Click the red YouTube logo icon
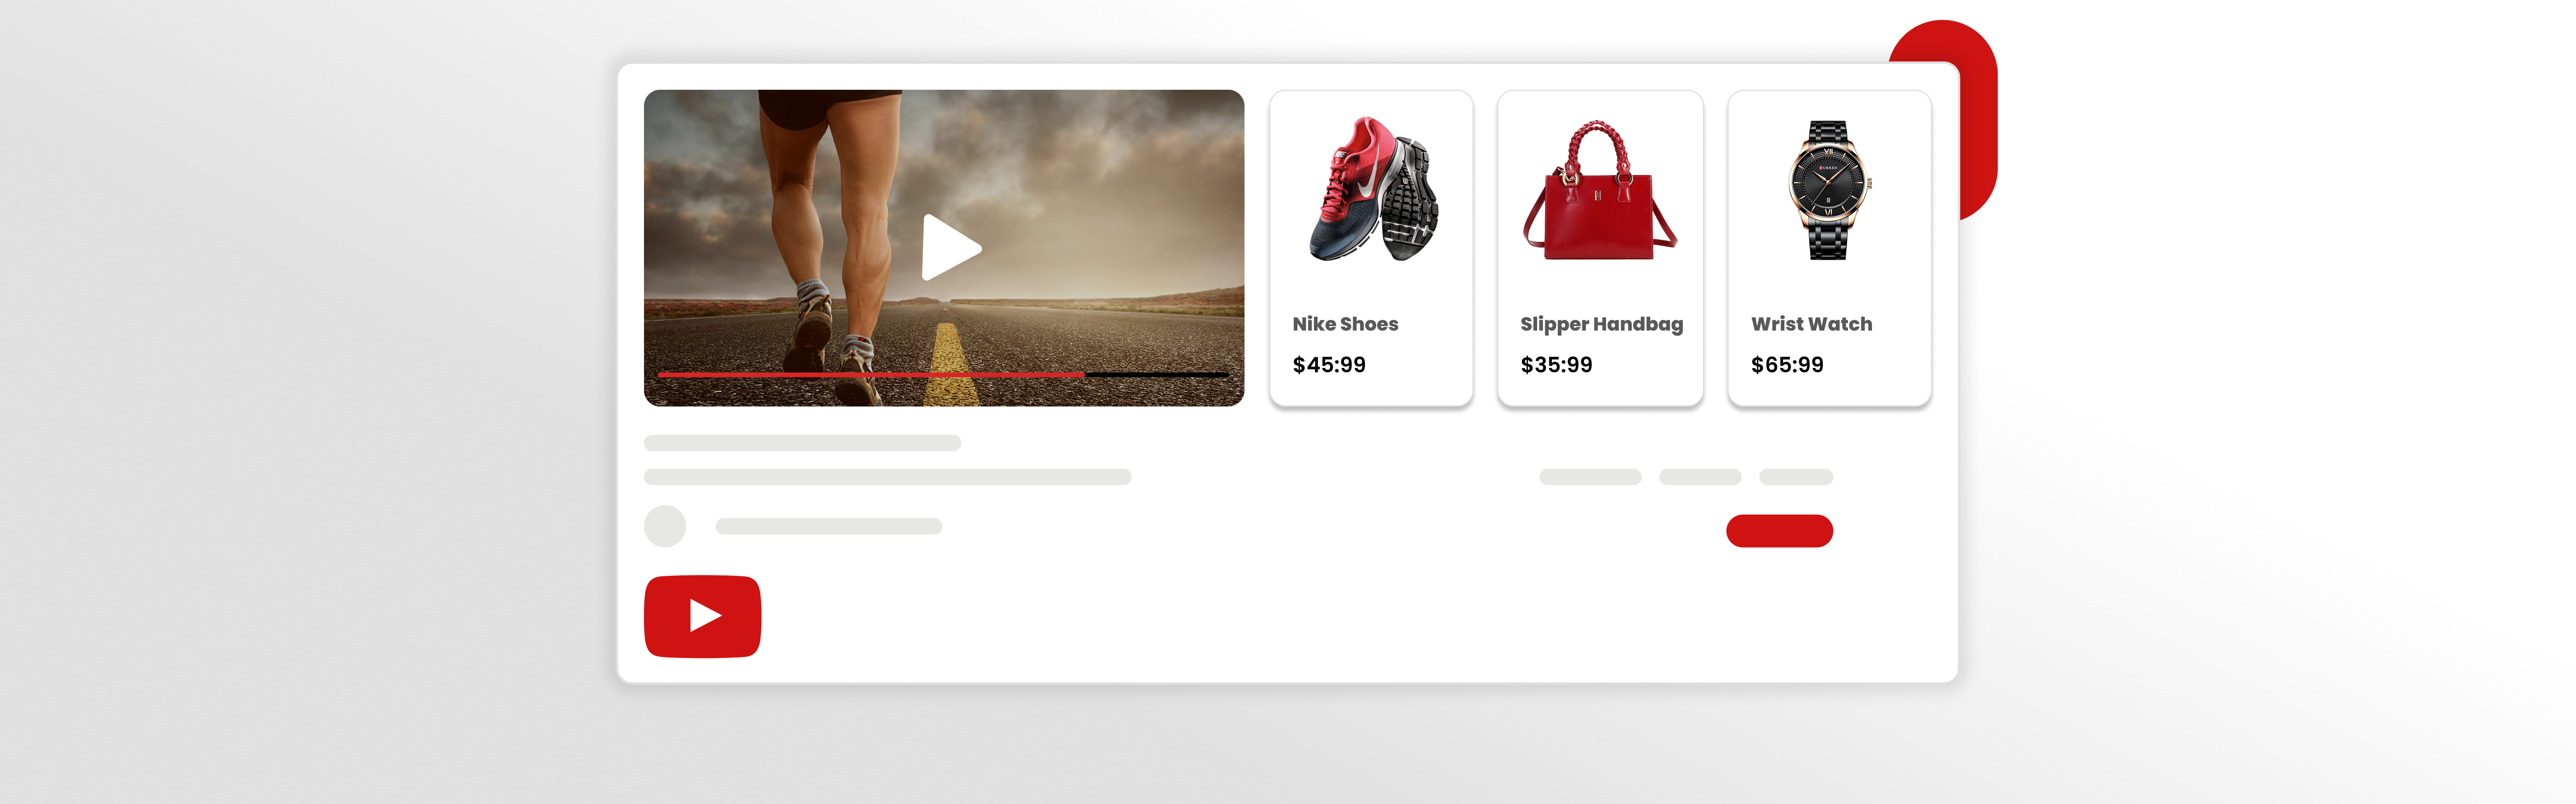Image resolution: width=2576 pixels, height=804 pixels. [x=702, y=616]
